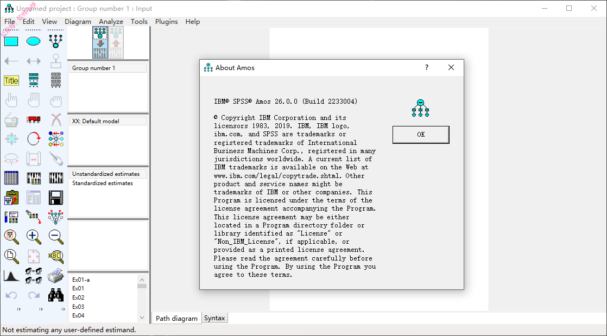Select the red truck Move objects tool
The image size is (607, 336).
coord(34,119)
